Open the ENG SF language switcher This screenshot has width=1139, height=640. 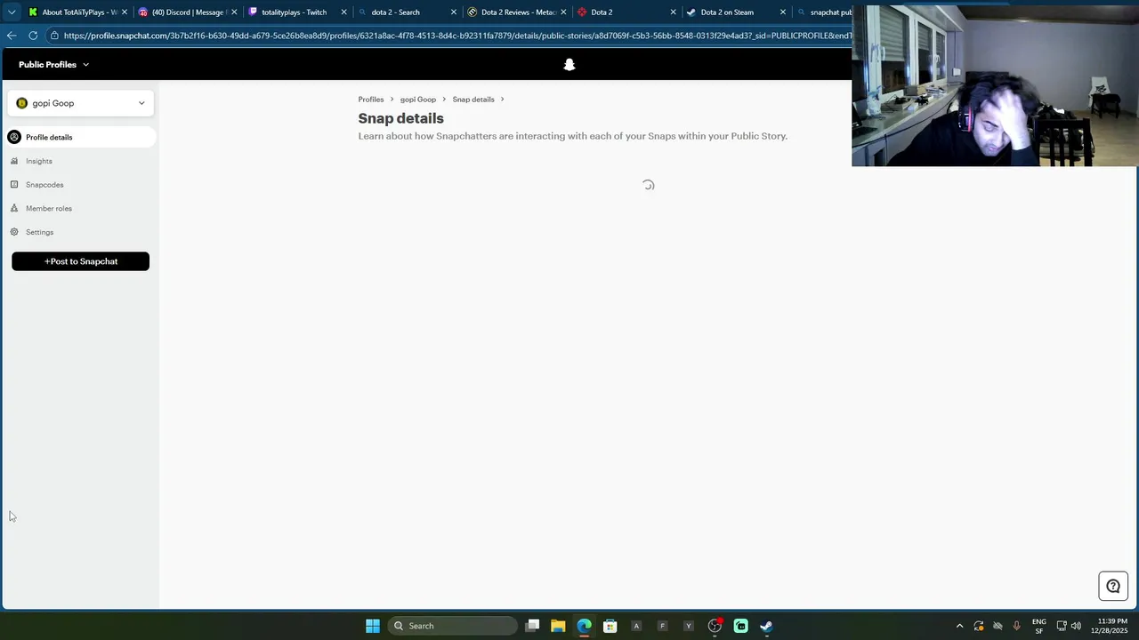click(x=1038, y=626)
